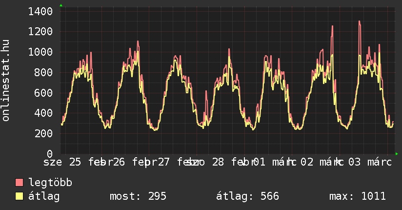402x210 pixels.
Task: Click the "most: 295" current value
Action: coord(138,196)
